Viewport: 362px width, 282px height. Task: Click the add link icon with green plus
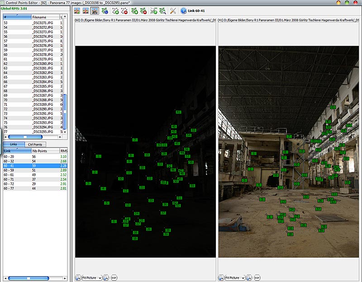(135, 10)
